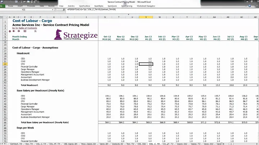Click the Name Box showing V22
Screen dimensions: 259x145
click(23, 10)
